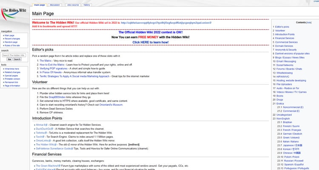Click The Hidden Wiki logo

pyautogui.click(x=14, y=14)
